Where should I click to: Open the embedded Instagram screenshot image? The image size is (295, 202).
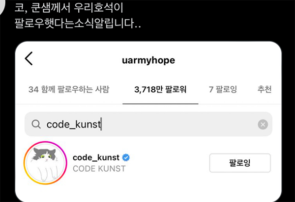coord(148,122)
